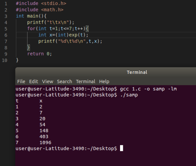The height and width of the screenshot is (166, 196).
Task: Click the value 148 in terminal output
Action: pos(44,131)
